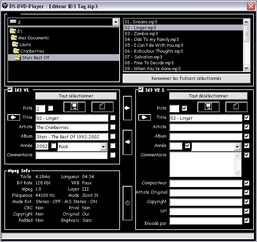The height and width of the screenshot is (242, 257).
Task: Click the blank page icon in Id3 V2.1
Action: [x=236, y=107]
